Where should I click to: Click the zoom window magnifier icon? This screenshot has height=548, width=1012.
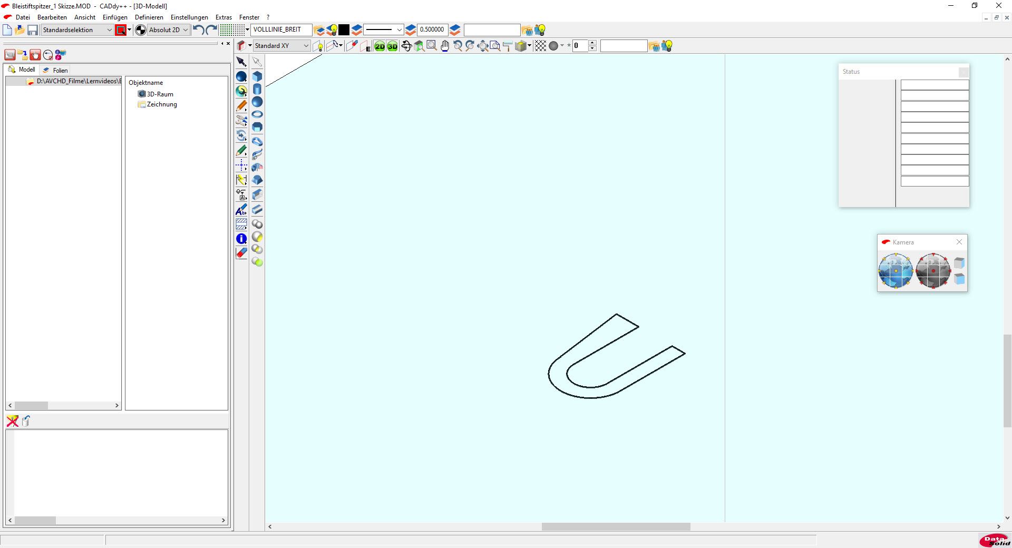(x=432, y=46)
